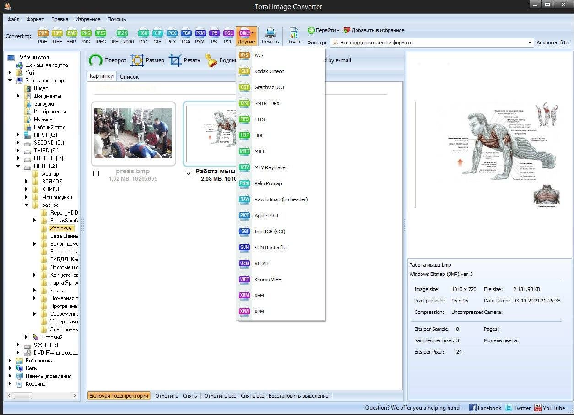The height and width of the screenshot is (415, 574).
Task: Open the Печать print tool
Action: point(270,36)
